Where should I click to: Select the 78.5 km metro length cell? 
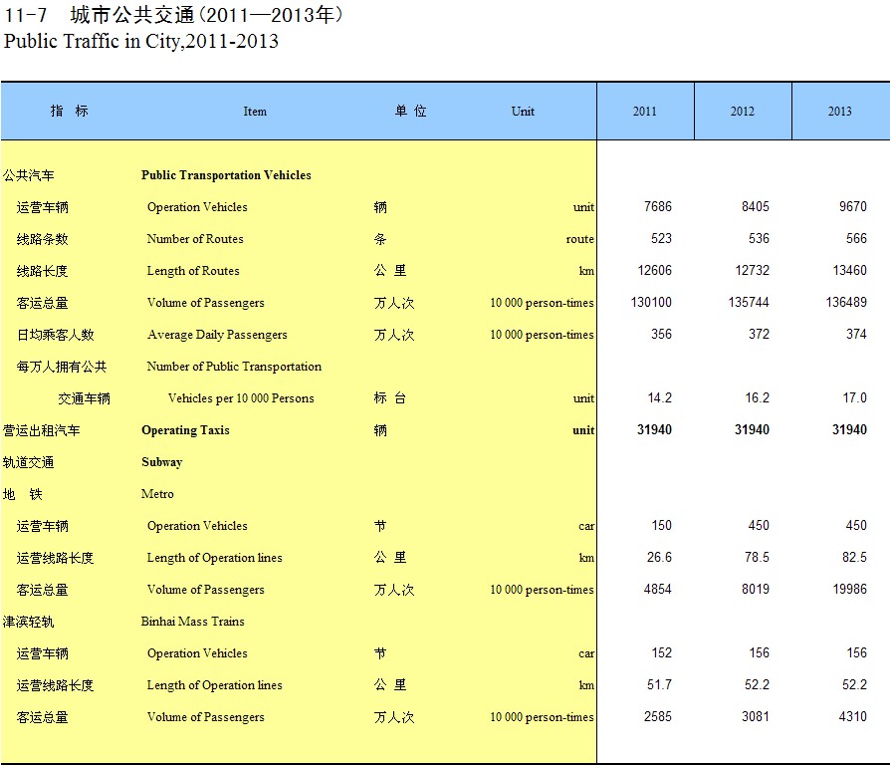[757, 558]
